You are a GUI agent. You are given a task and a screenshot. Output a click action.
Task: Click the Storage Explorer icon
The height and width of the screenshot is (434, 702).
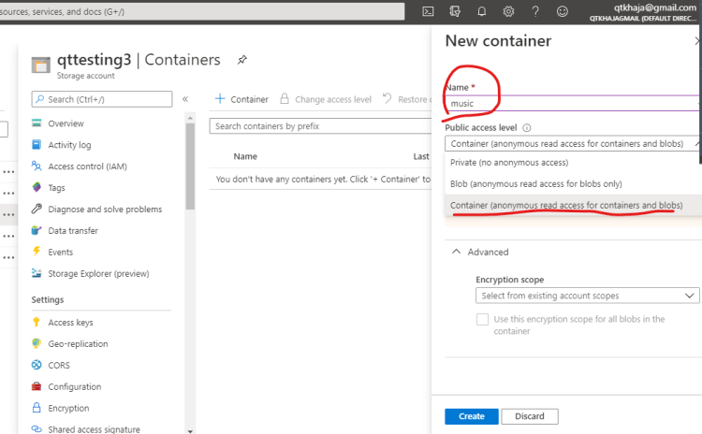coord(37,273)
